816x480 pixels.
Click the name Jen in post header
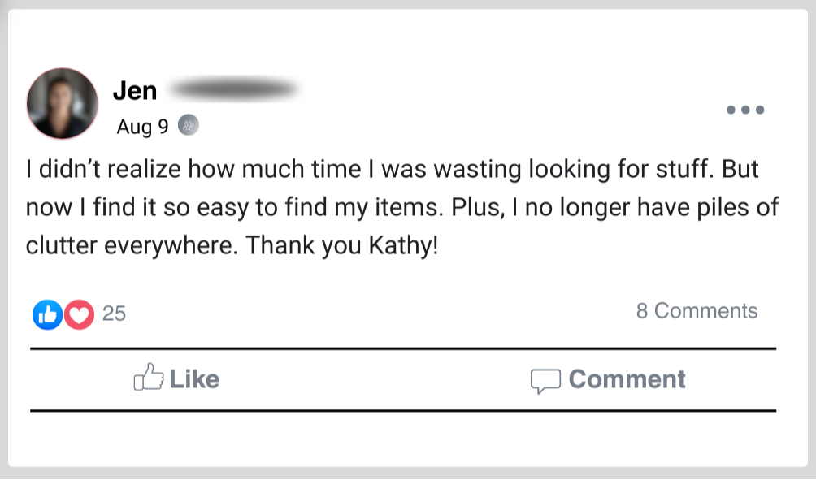(135, 90)
